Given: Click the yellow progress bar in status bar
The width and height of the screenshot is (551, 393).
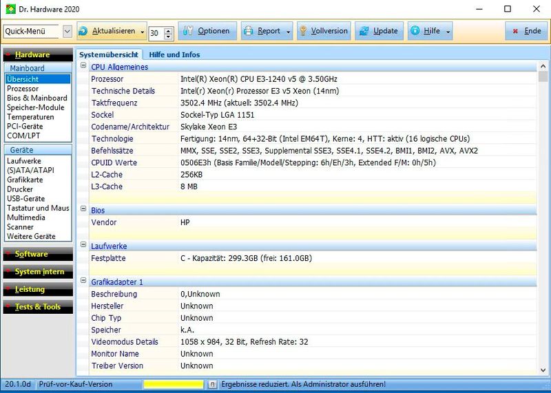Looking at the screenshot, I should coord(173,384).
